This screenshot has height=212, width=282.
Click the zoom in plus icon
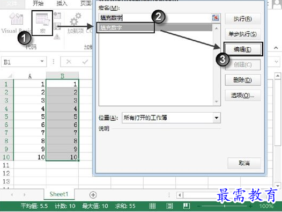250,206
